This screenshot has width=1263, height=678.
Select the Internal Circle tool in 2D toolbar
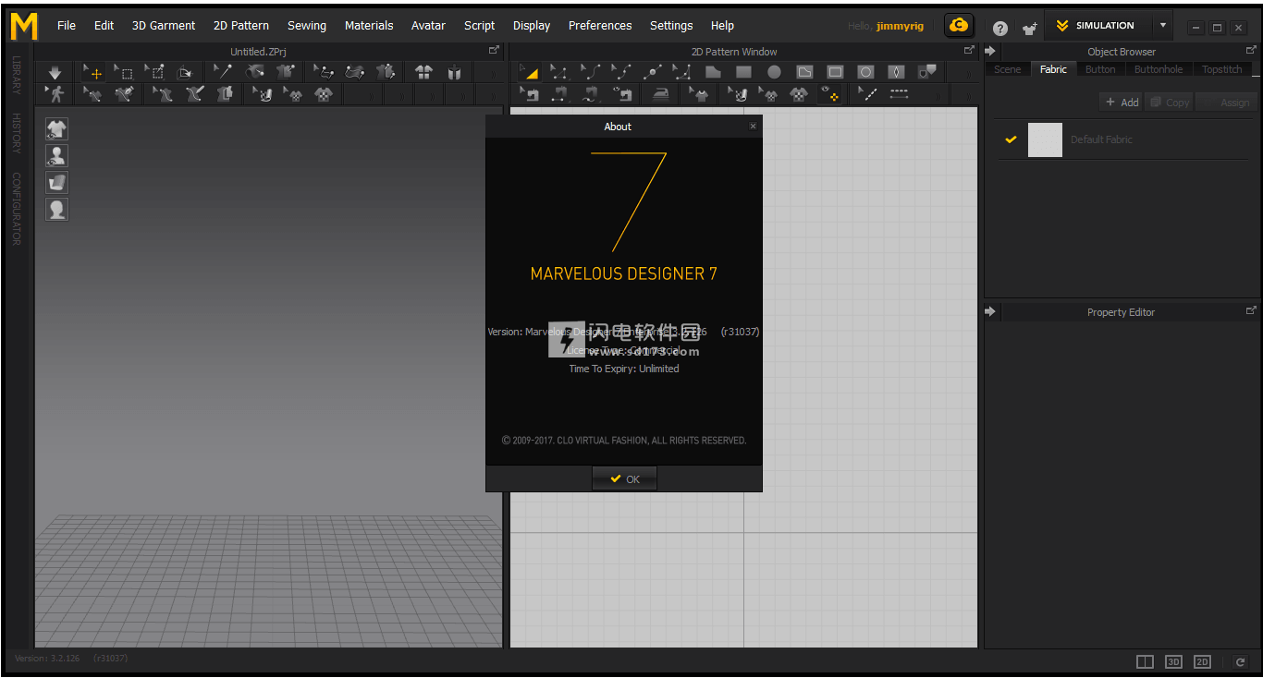[x=865, y=72]
